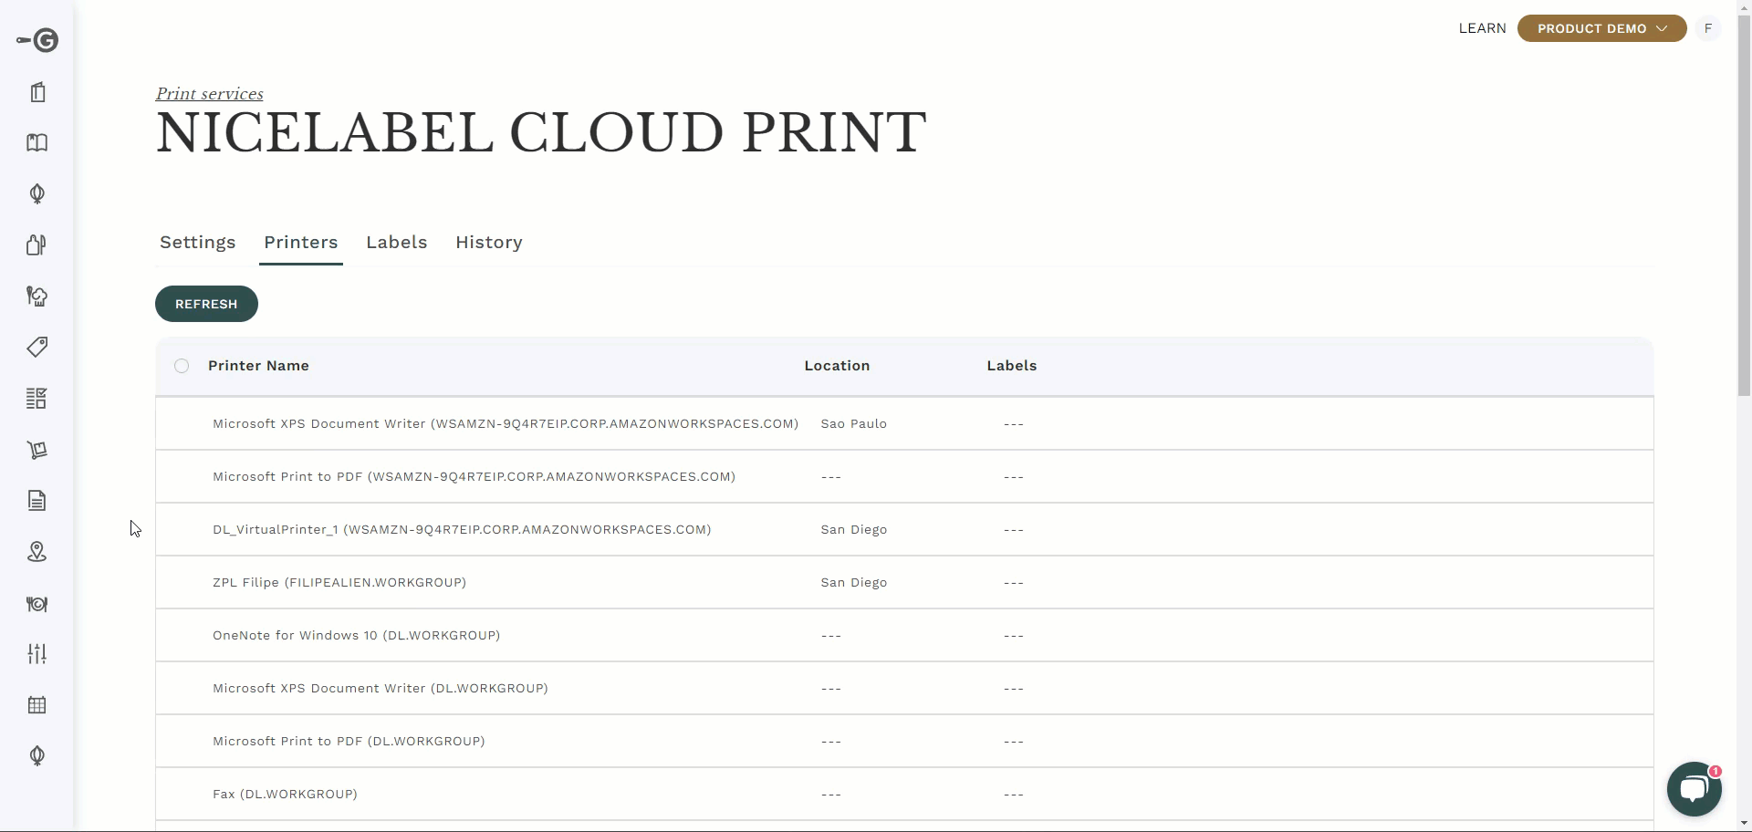1752x832 pixels.
Task: Select the Fax (DL.WORKGROUP) row
Action: click(x=904, y=794)
